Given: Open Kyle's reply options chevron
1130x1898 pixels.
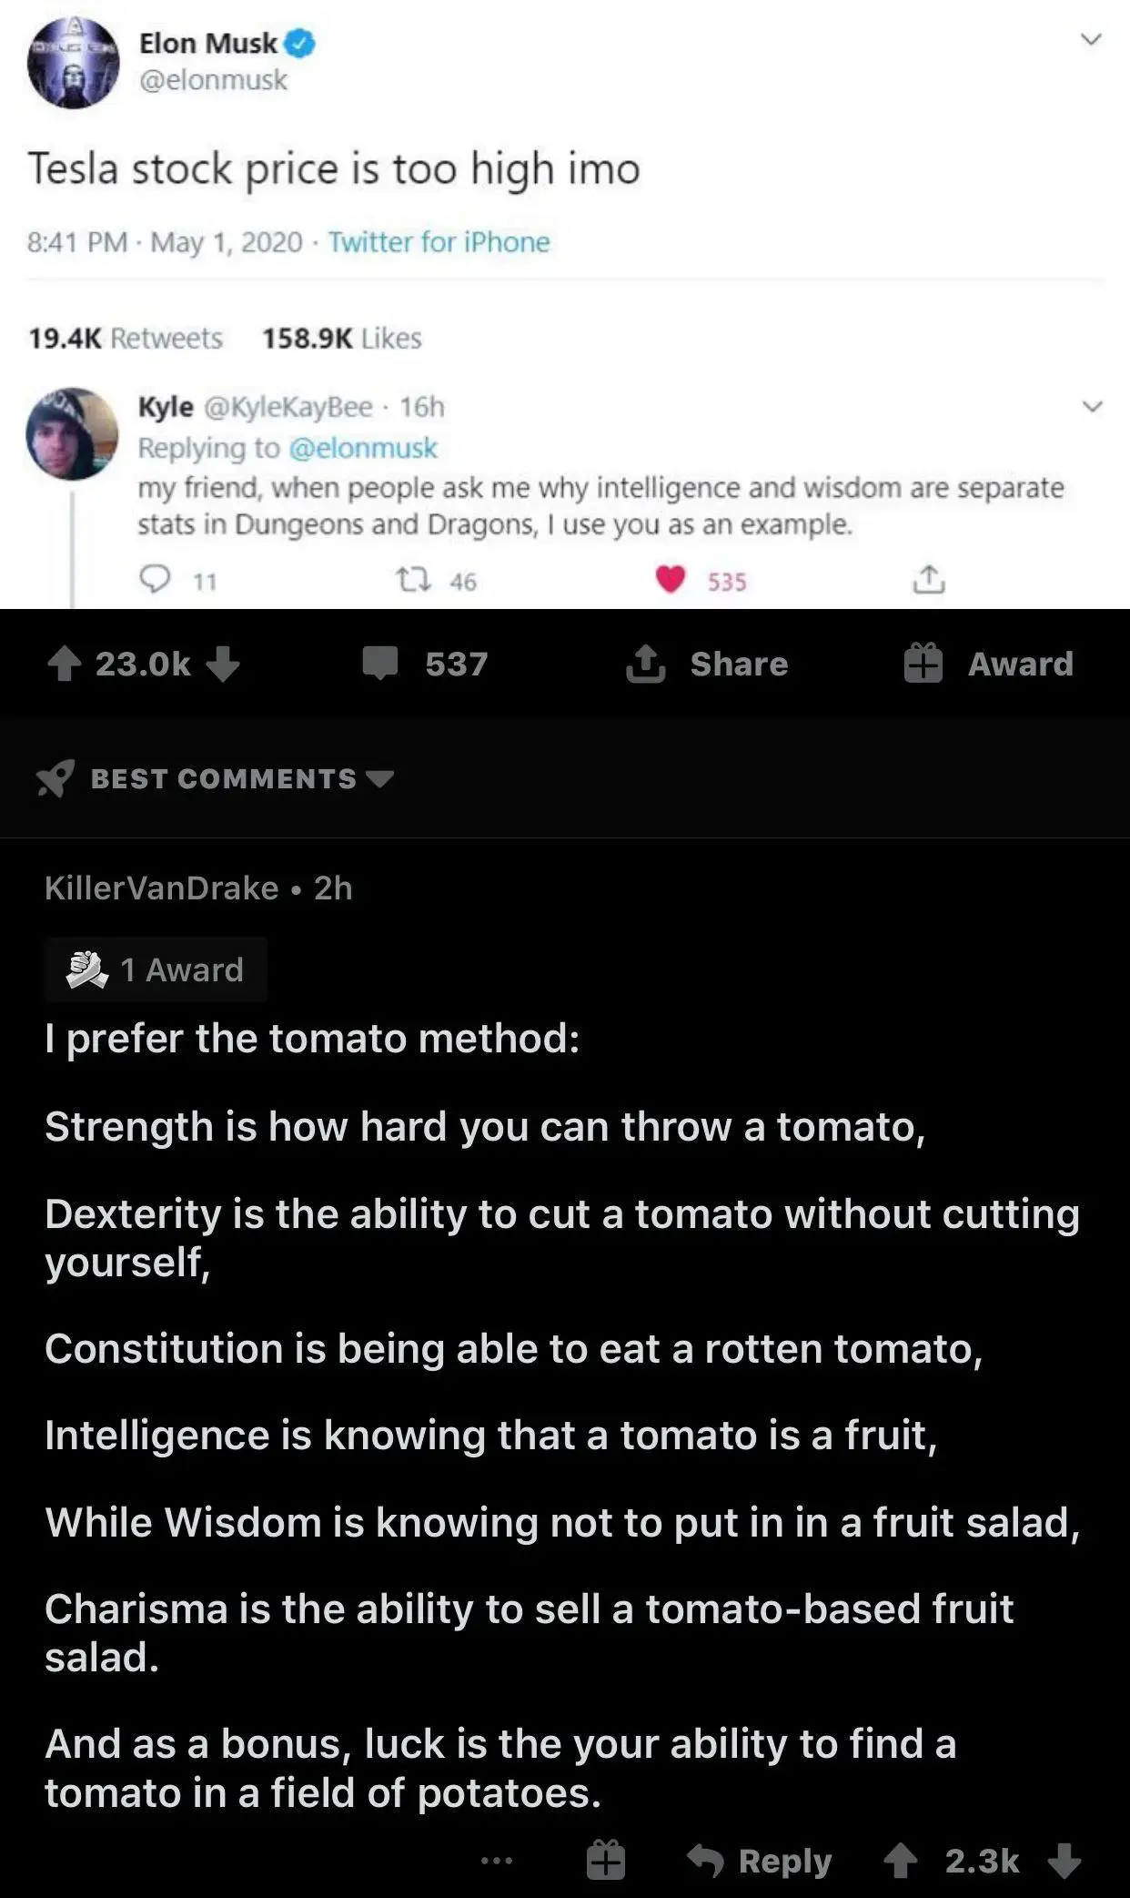Looking at the screenshot, I should (1093, 406).
